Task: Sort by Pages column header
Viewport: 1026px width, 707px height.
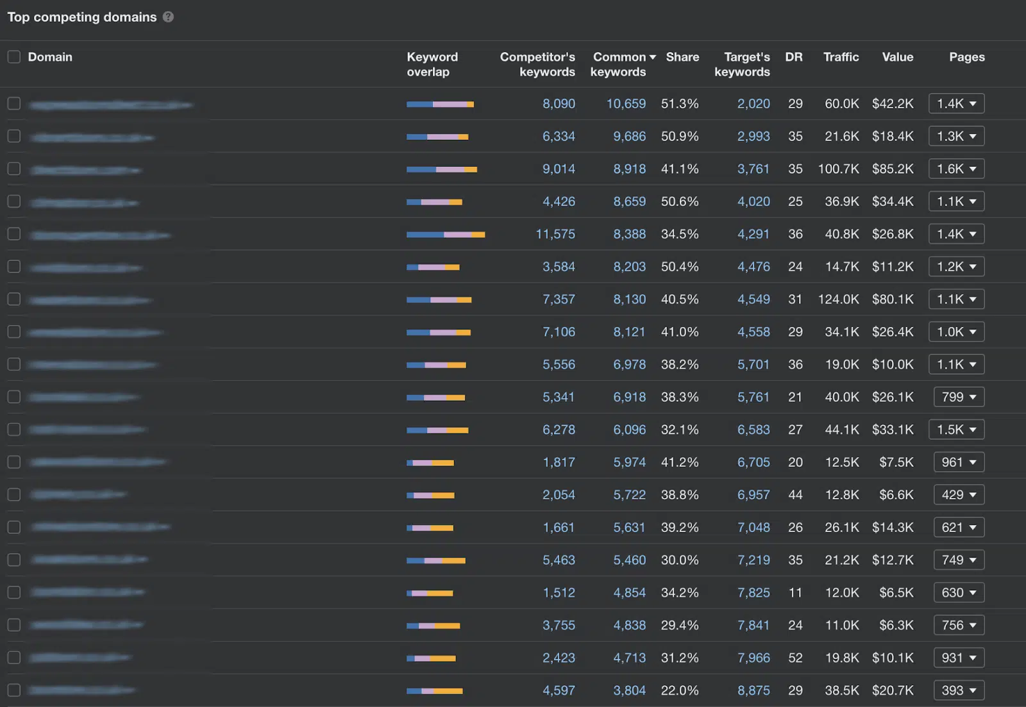Action: pos(966,57)
